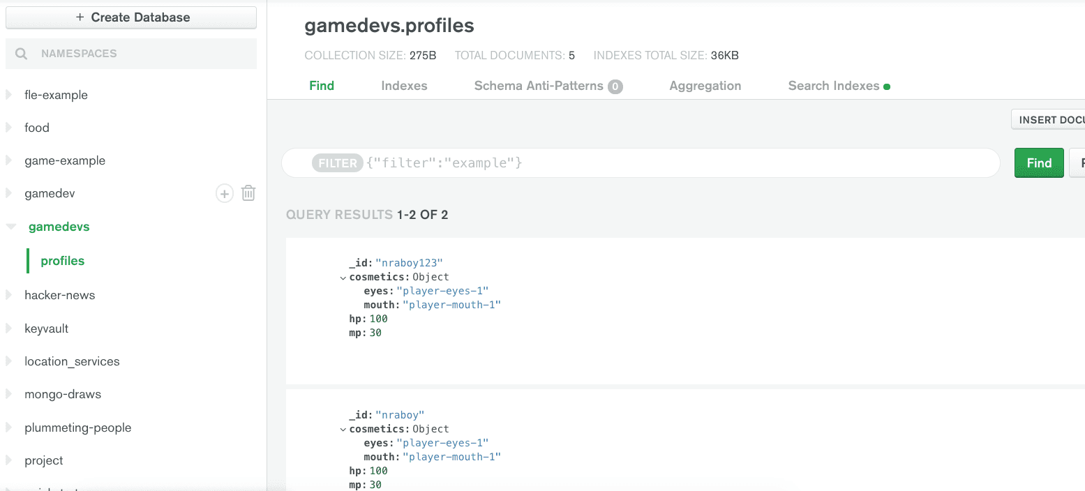Image resolution: width=1085 pixels, height=491 pixels.
Task: Open the Indexes tab
Action: pos(404,86)
